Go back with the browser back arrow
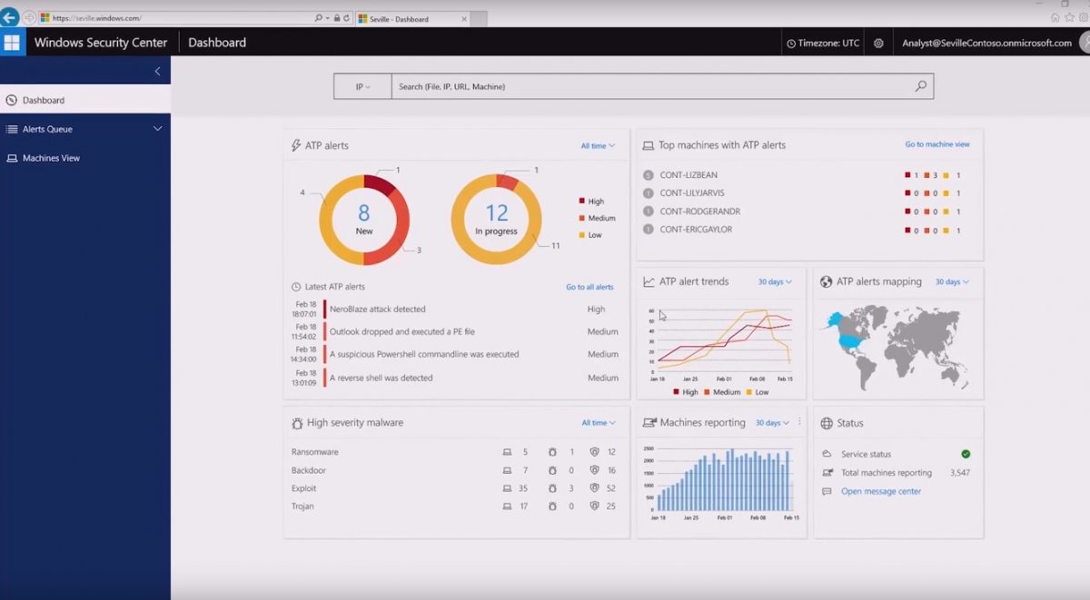 coord(10,17)
